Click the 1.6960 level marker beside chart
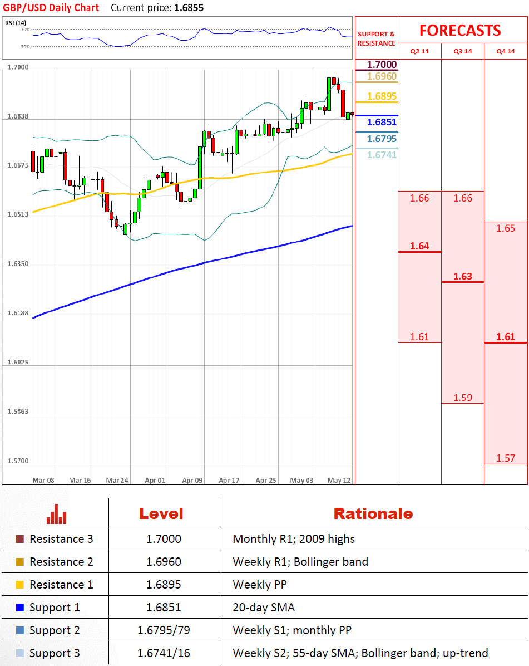 coord(382,76)
